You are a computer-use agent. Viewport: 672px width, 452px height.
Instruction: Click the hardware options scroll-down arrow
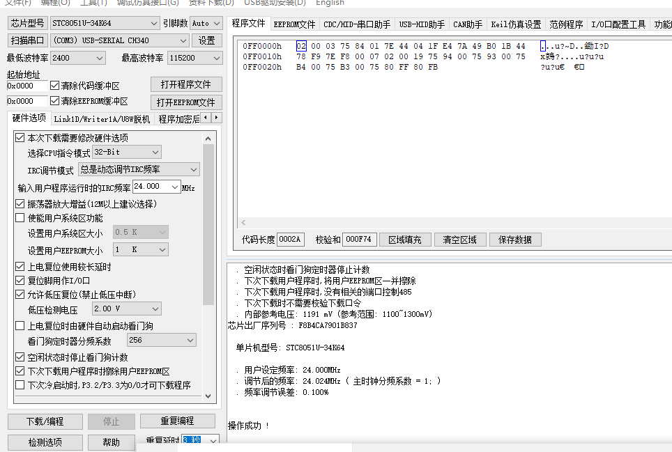[208, 396]
